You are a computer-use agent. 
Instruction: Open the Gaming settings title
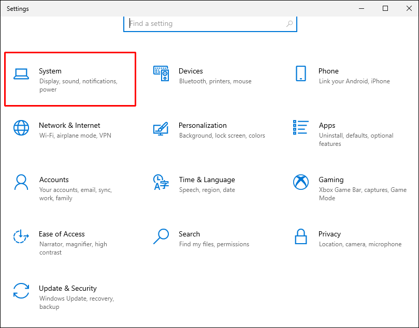[x=331, y=180]
